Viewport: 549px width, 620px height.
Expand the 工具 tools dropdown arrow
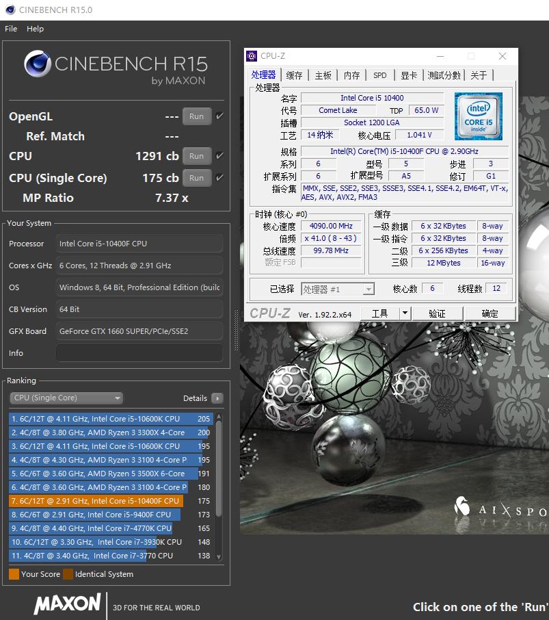[x=405, y=313]
